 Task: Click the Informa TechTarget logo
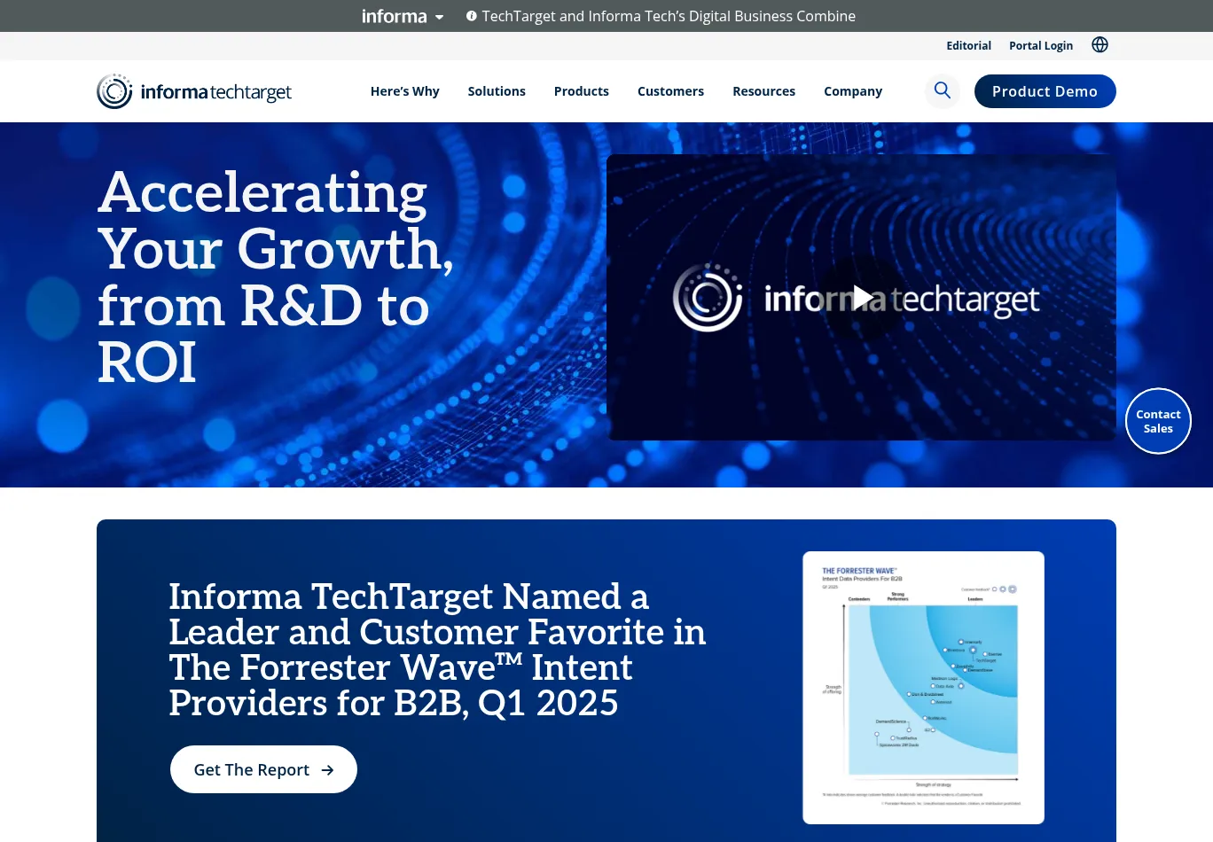pos(194,91)
